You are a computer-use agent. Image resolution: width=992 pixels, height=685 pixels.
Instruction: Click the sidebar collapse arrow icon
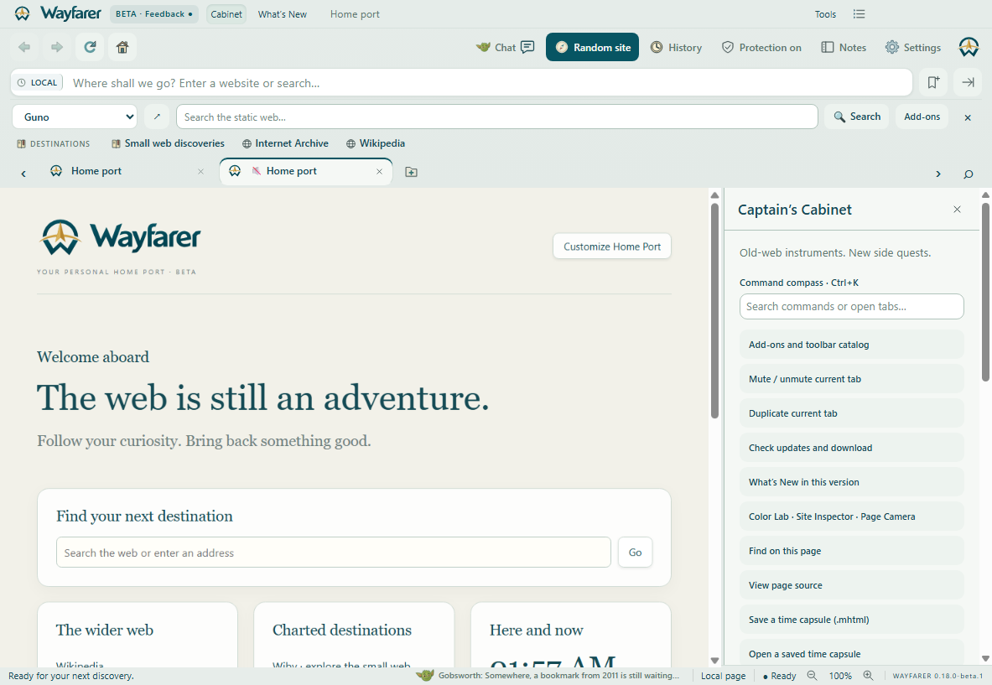point(968,82)
